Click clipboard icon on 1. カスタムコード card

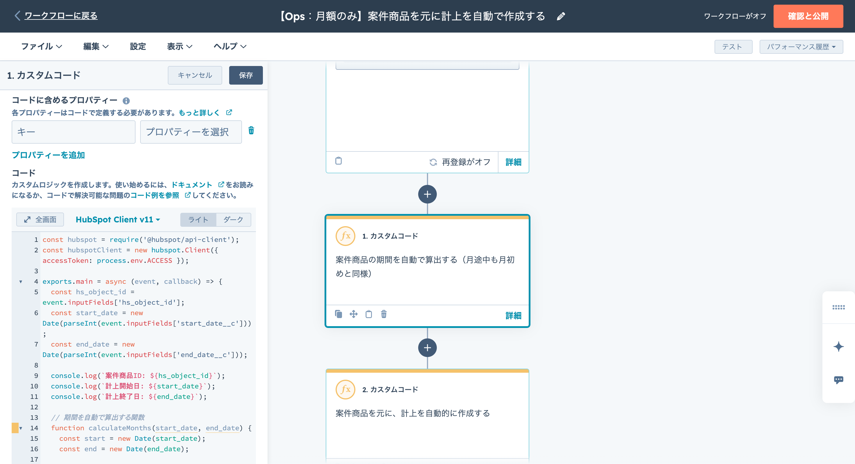click(x=369, y=314)
